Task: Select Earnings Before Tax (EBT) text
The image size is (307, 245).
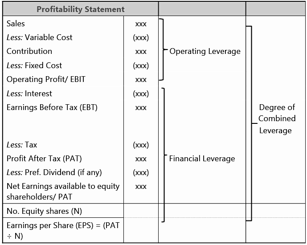Action: [52, 107]
